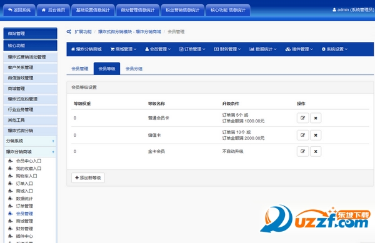The height and width of the screenshot is (243, 375).
Task: Click the 升级条件 column header
Action: 231,104
